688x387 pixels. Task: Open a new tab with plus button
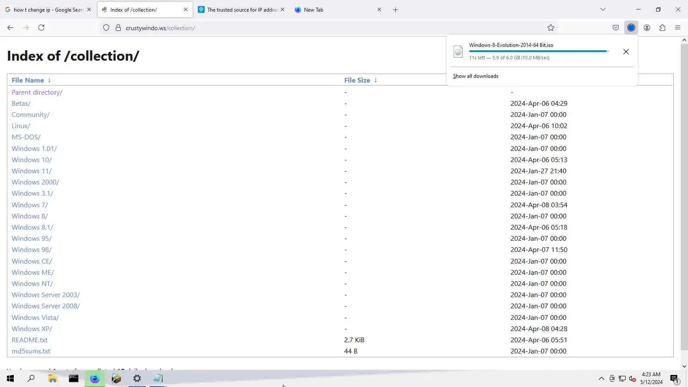(x=396, y=9)
